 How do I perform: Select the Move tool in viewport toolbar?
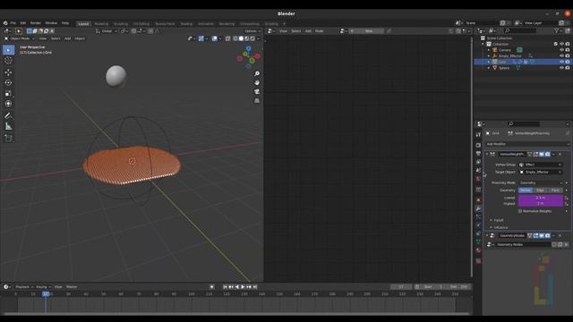(x=8, y=72)
